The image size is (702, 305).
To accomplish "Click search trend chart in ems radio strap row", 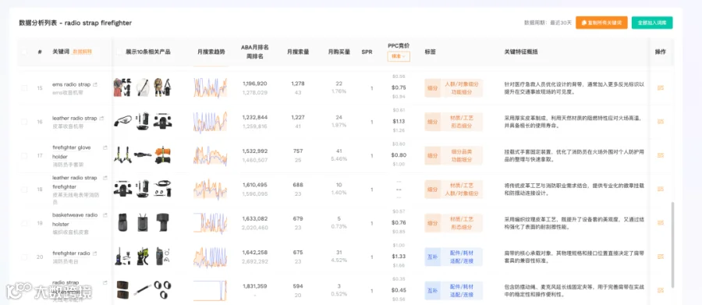I will [x=210, y=88].
